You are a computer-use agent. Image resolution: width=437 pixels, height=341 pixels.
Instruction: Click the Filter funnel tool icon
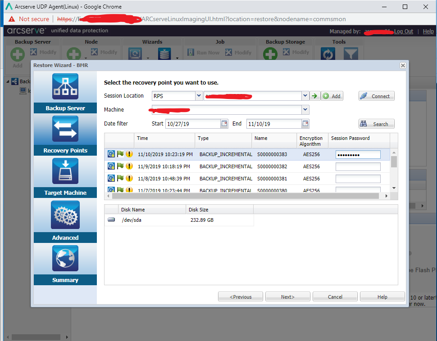[x=351, y=54]
